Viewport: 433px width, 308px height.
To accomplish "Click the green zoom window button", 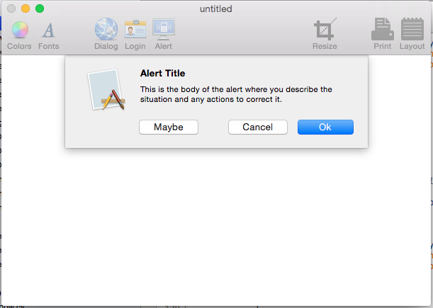I will click(x=40, y=8).
